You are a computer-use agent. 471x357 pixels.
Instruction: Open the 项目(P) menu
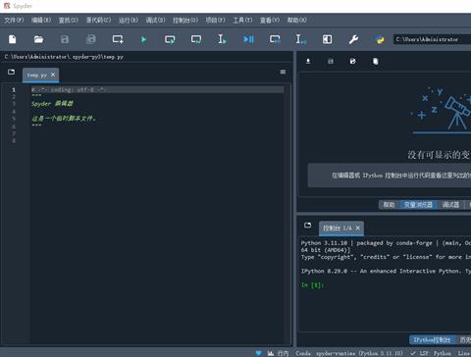point(215,20)
